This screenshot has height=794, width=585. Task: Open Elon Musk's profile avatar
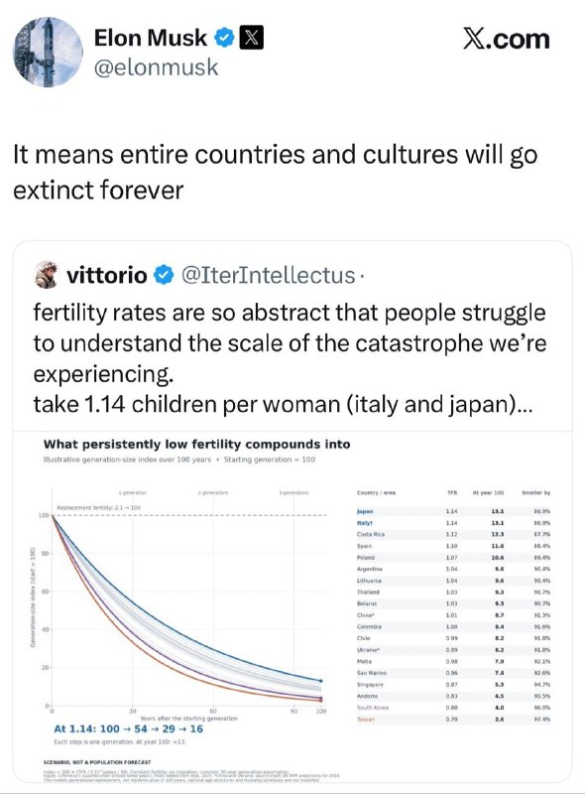click(x=48, y=53)
